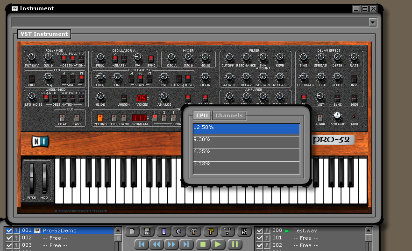Click the rewind transport button

tap(156, 244)
